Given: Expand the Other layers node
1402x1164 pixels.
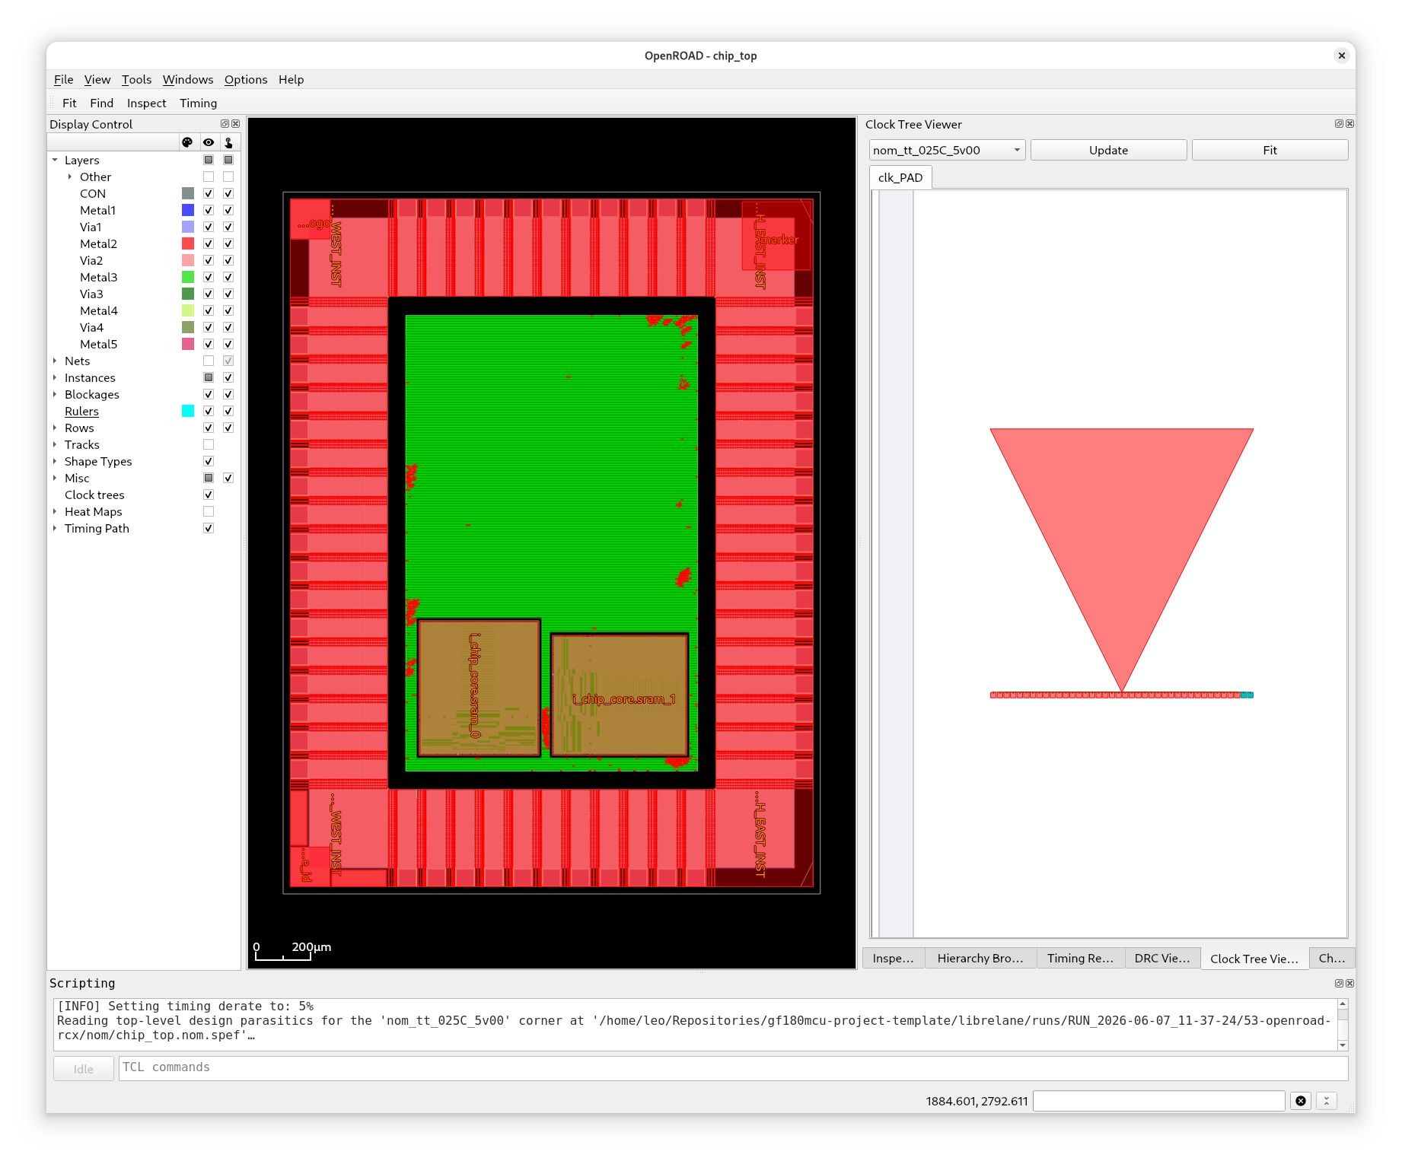Looking at the screenshot, I should pyautogui.click(x=70, y=177).
